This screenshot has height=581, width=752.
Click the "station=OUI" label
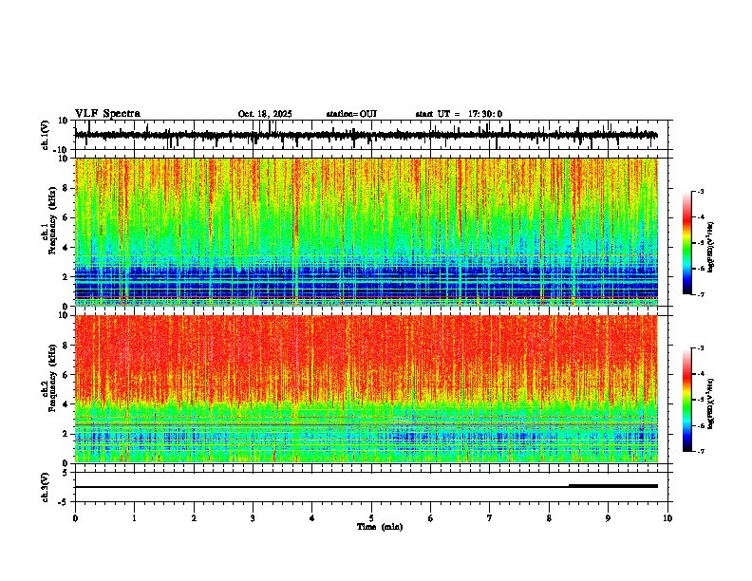click(x=351, y=114)
